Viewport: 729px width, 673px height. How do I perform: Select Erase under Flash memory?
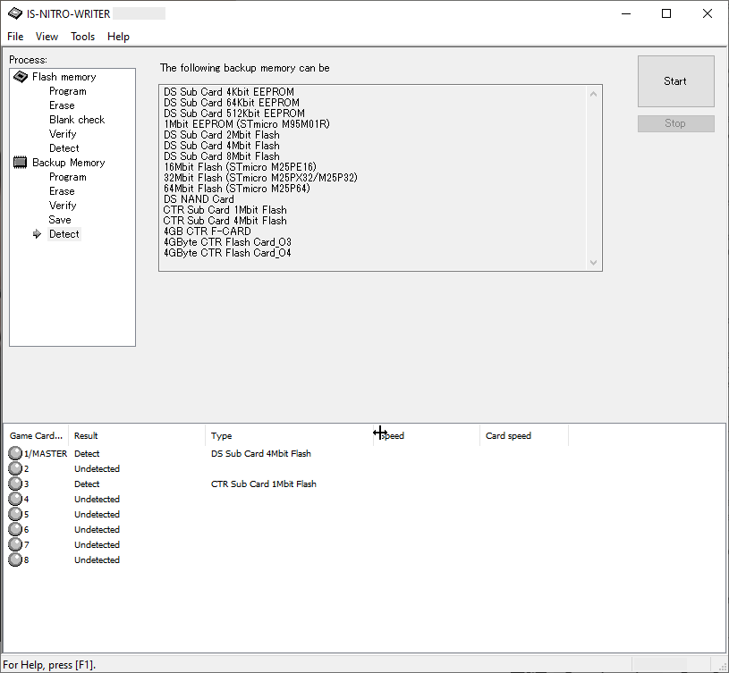62,105
